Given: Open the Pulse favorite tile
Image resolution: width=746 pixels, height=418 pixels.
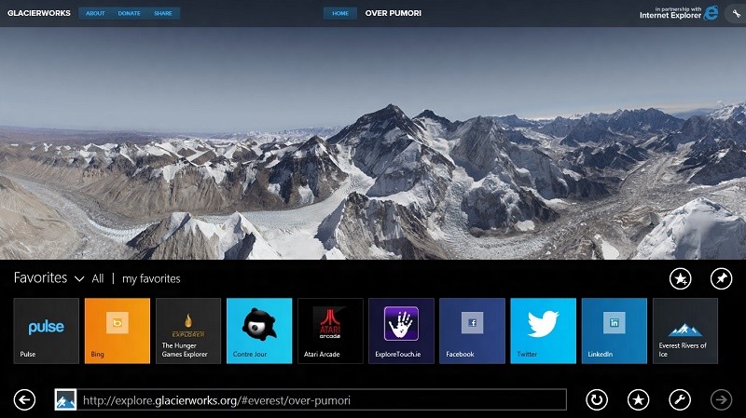Looking at the screenshot, I should pyautogui.click(x=47, y=330).
